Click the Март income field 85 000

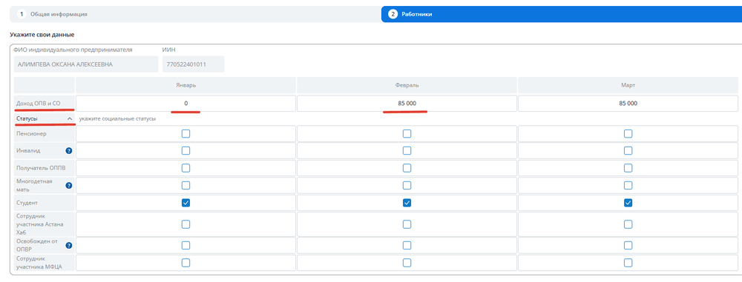[x=628, y=104]
